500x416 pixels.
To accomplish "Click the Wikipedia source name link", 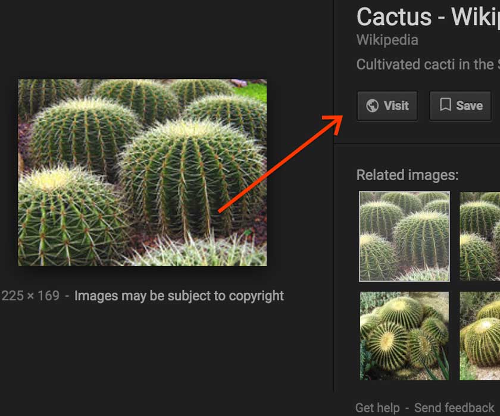I will click(x=387, y=40).
